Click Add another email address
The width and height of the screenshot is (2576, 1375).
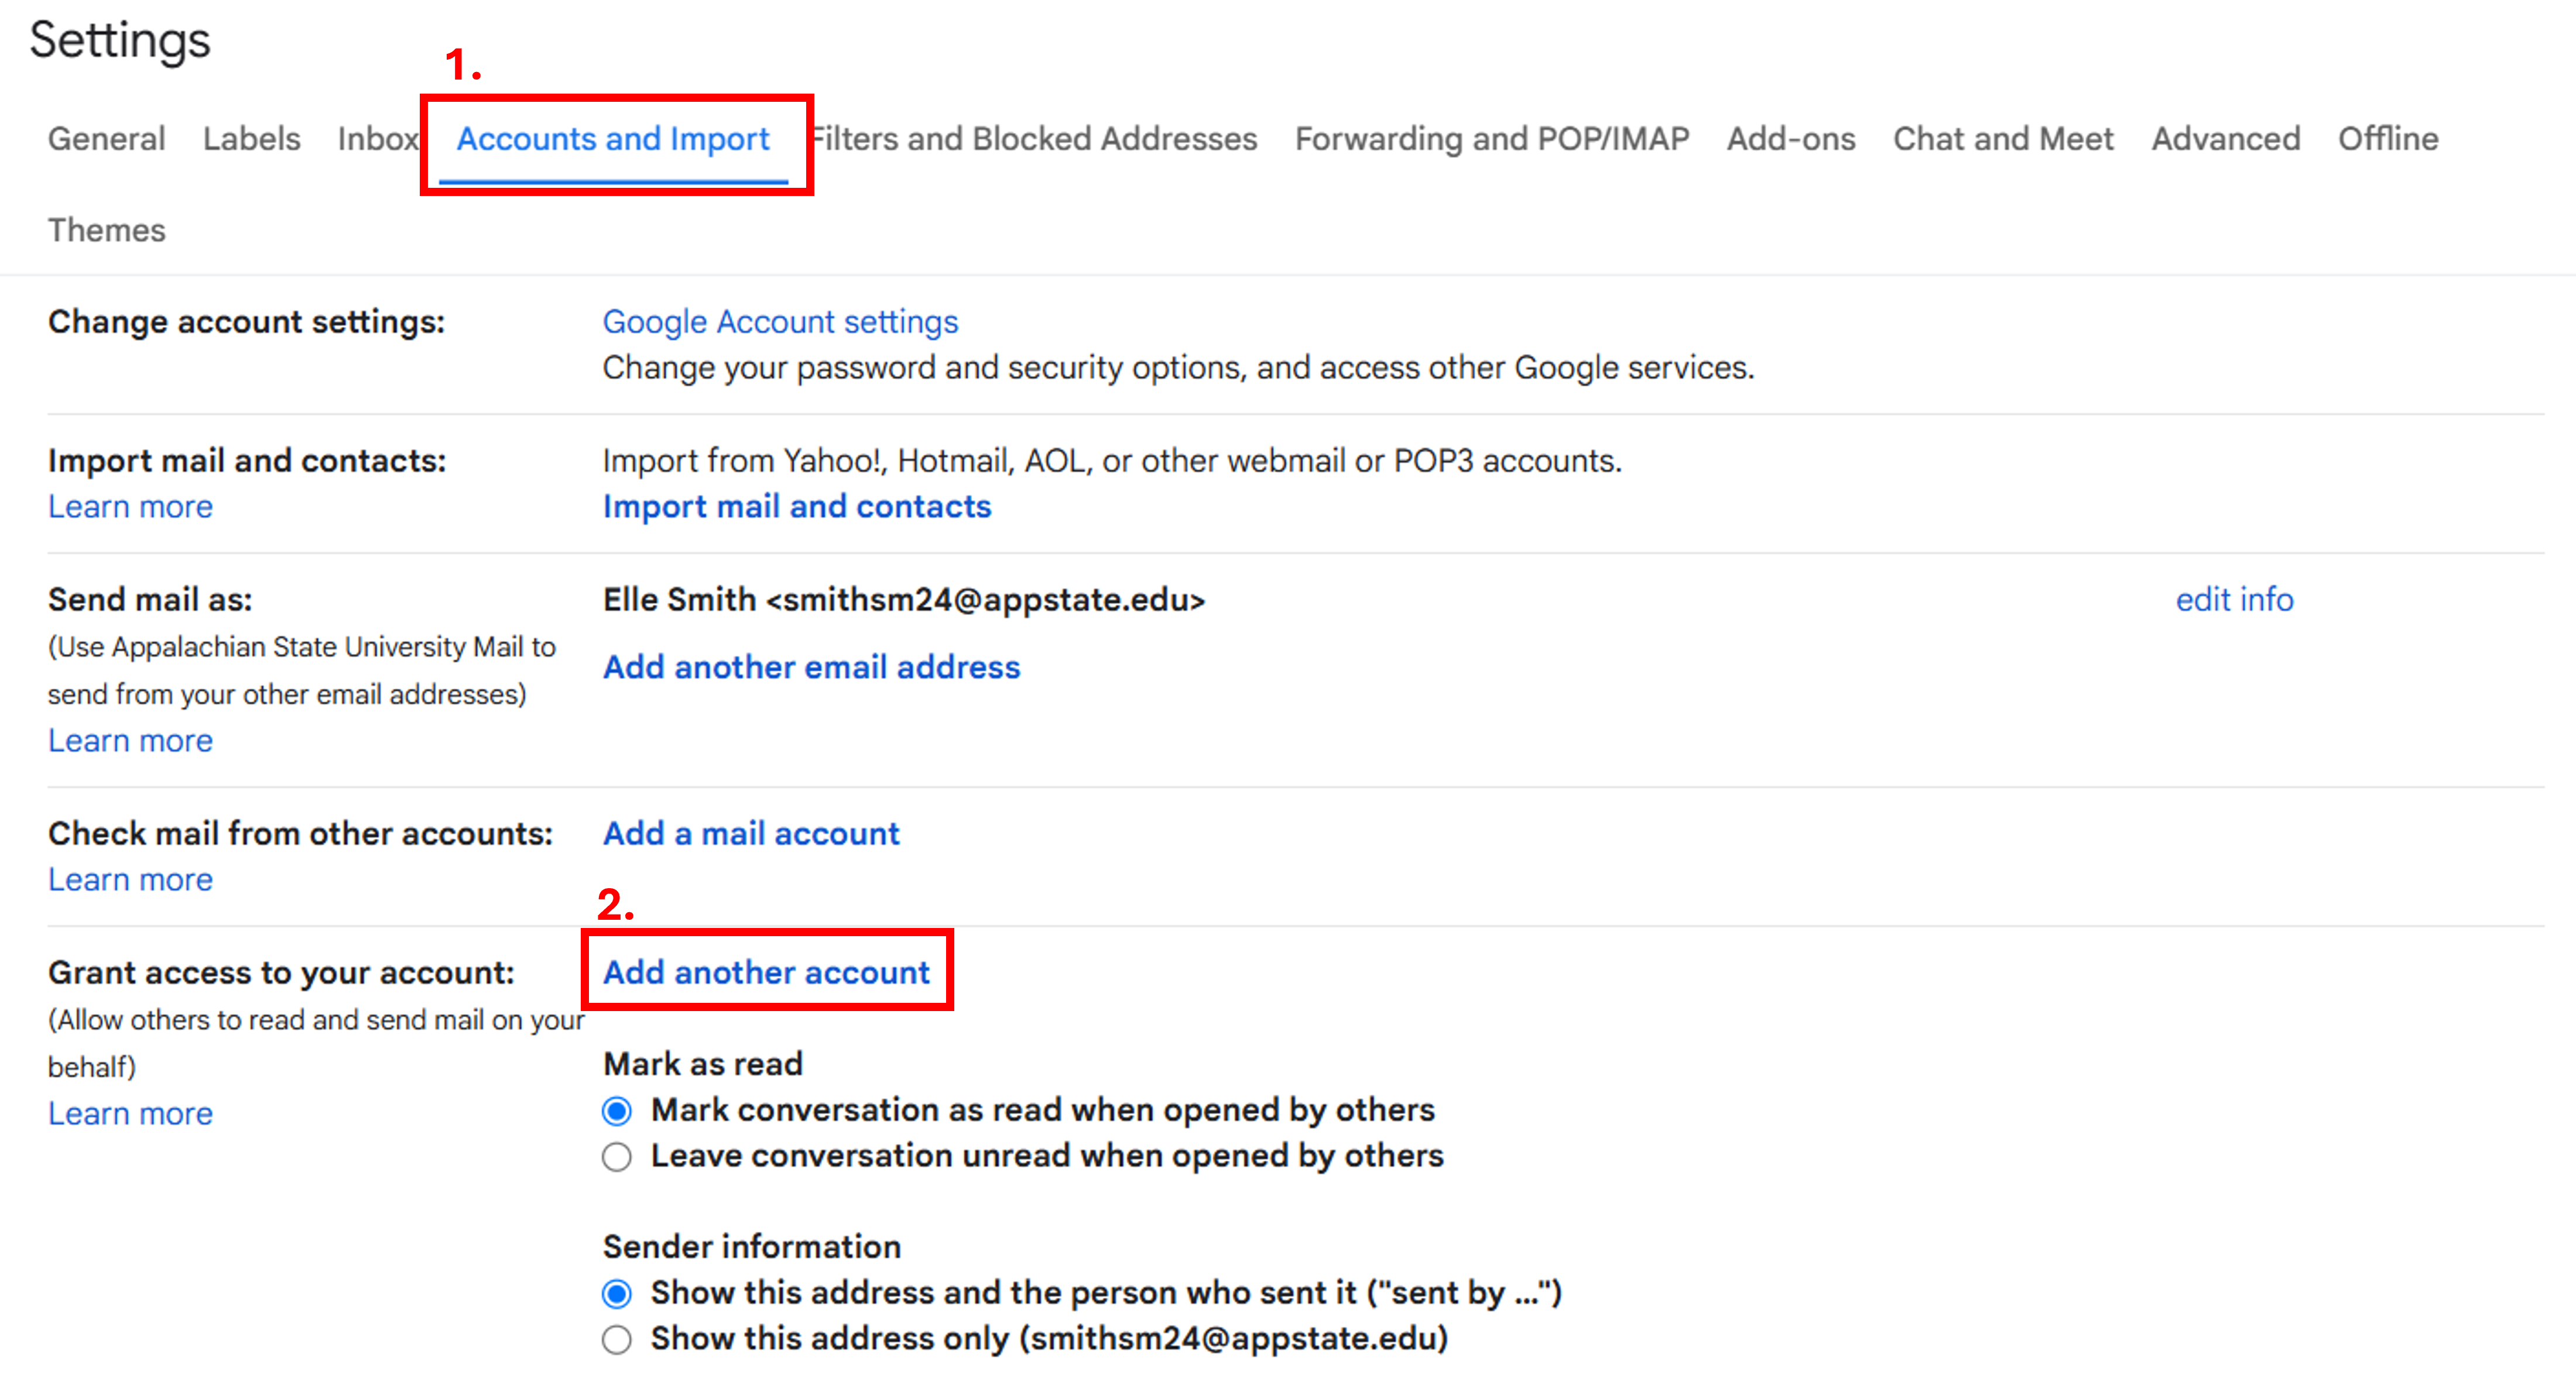(811, 666)
